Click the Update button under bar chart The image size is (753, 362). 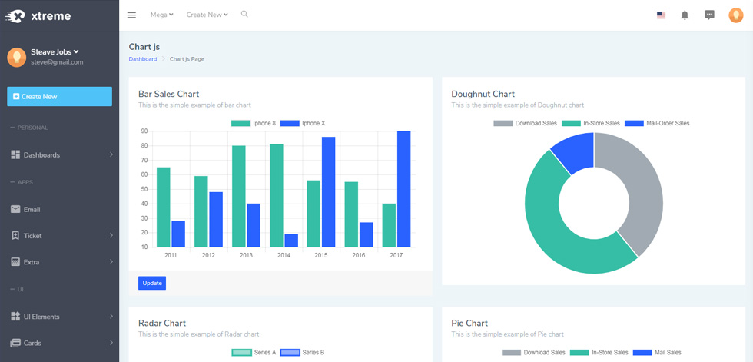pos(152,284)
